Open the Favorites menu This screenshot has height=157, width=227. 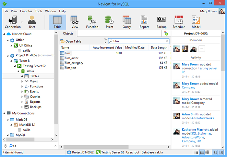tap(26, 11)
